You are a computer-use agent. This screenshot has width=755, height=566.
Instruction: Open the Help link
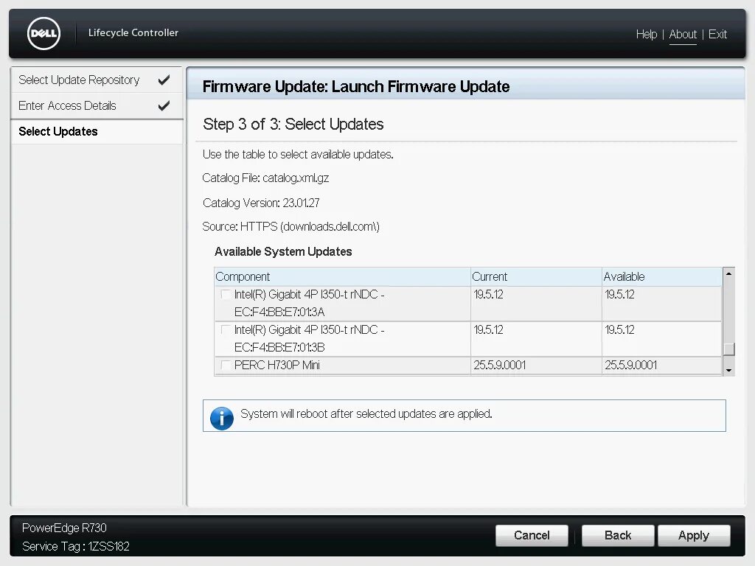point(646,34)
